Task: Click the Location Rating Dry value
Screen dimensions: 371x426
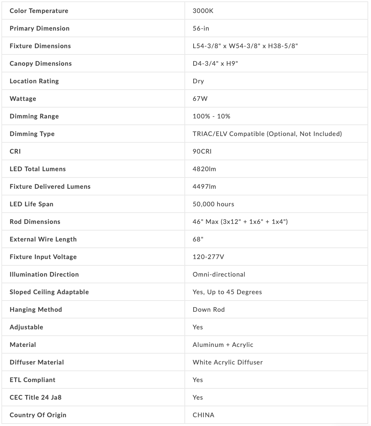Action: pyautogui.click(x=198, y=81)
